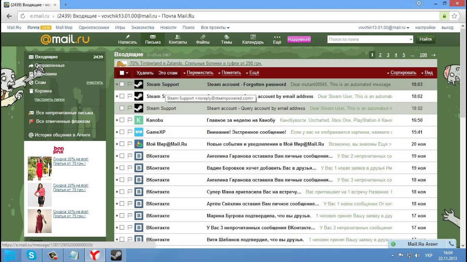The width and height of the screenshot is (467, 262).
Task: Click the browser back arrow
Action: [x=9, y=16]
